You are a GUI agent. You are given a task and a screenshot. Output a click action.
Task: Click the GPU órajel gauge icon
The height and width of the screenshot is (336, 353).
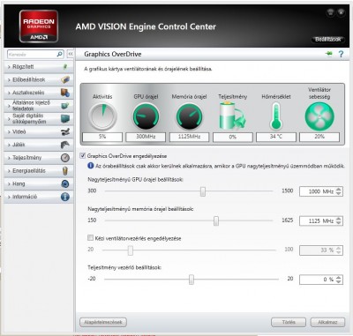(x=146, y=116)
